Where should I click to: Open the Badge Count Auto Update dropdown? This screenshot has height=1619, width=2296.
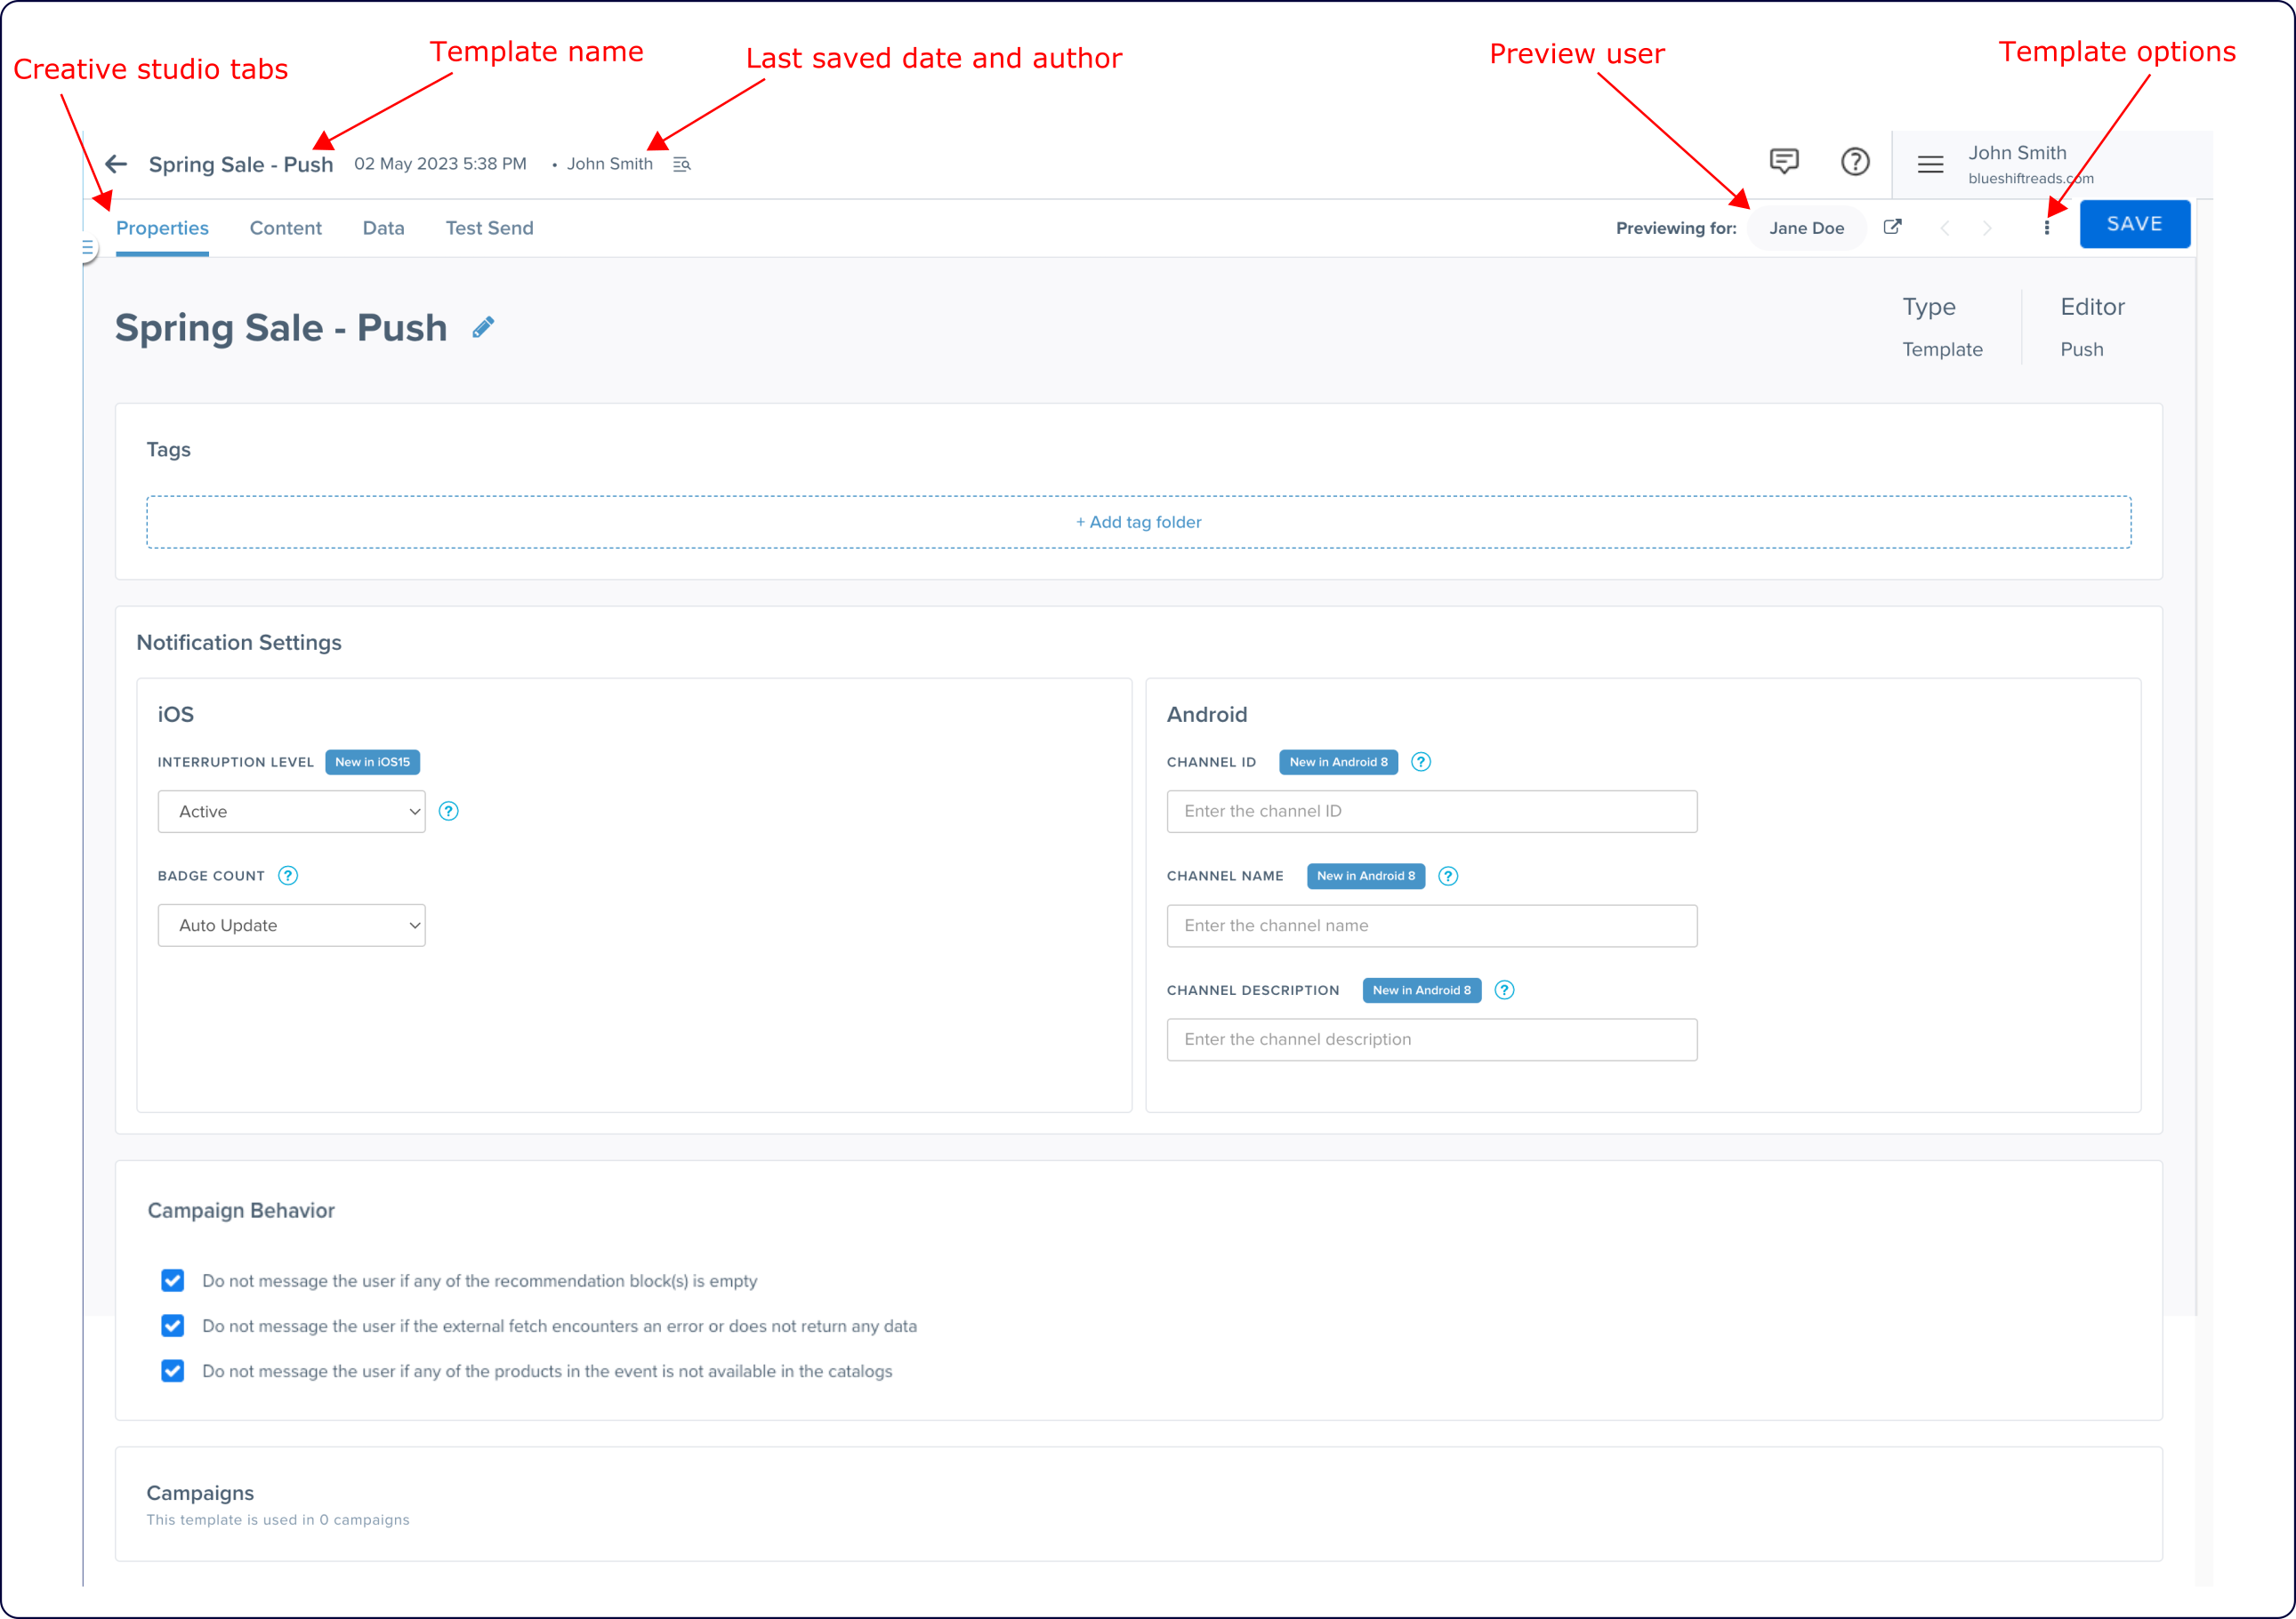coord(291,926)
